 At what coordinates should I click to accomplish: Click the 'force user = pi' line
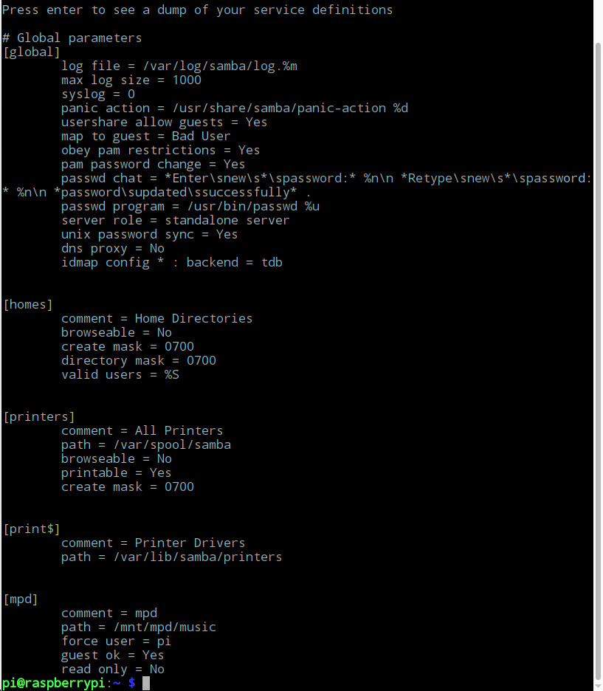[x=116, y=642]
